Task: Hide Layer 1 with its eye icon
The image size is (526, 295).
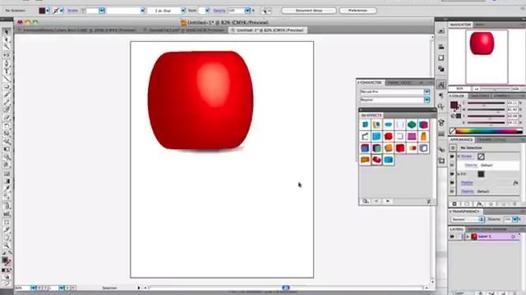Action: click(x=452, y=237)
